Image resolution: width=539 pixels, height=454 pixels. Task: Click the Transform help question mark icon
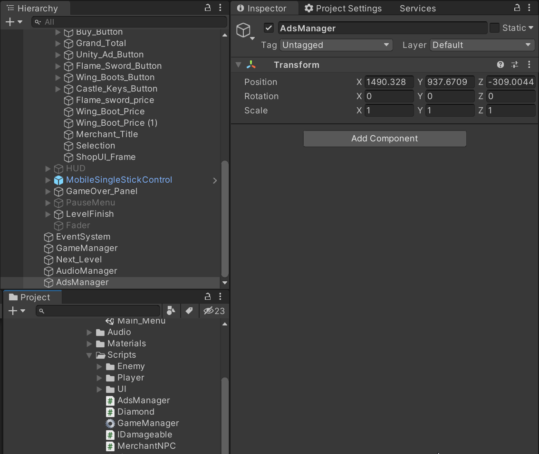tap(500, 65)
